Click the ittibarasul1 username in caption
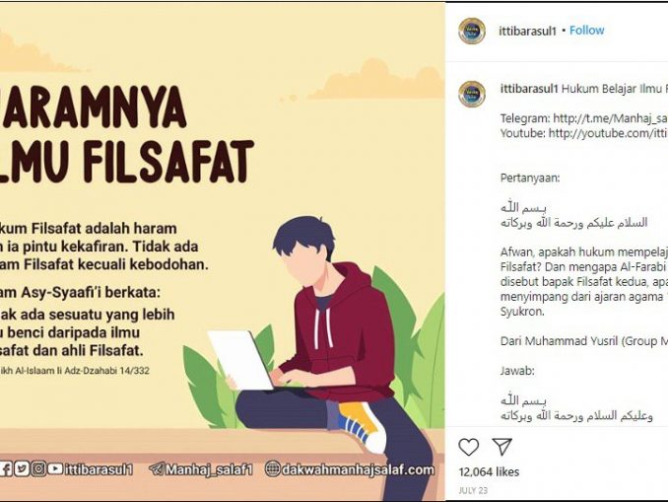The height and width of the screenshot is (502, 668). [x=529, y=89]
